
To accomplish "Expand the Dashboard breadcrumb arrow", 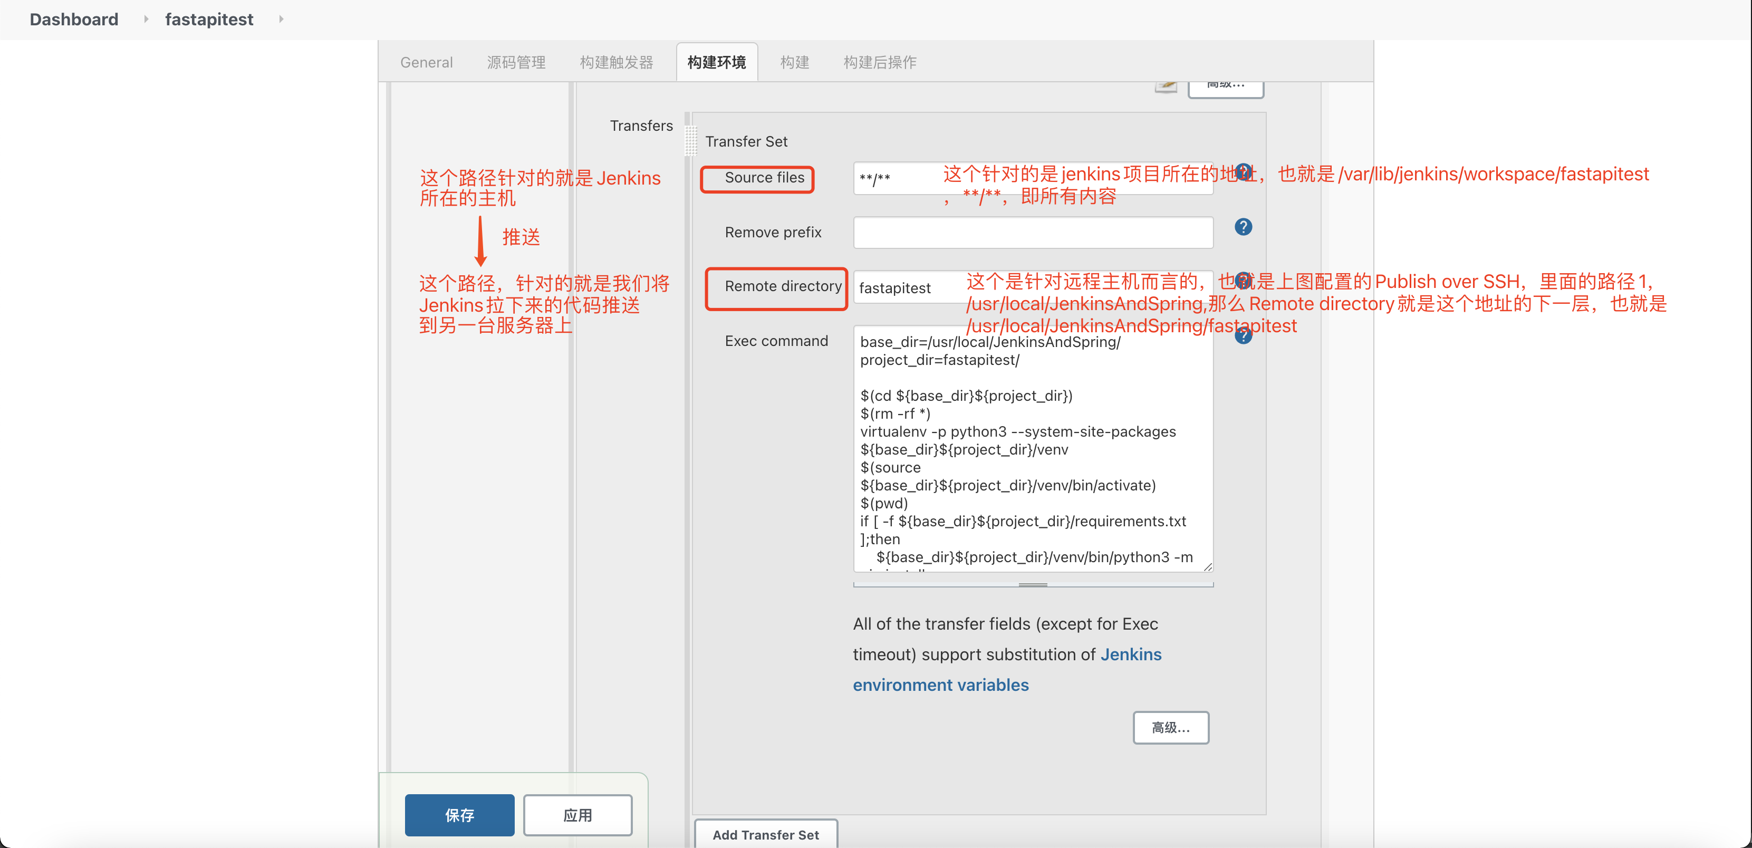I will coord(146,19).
